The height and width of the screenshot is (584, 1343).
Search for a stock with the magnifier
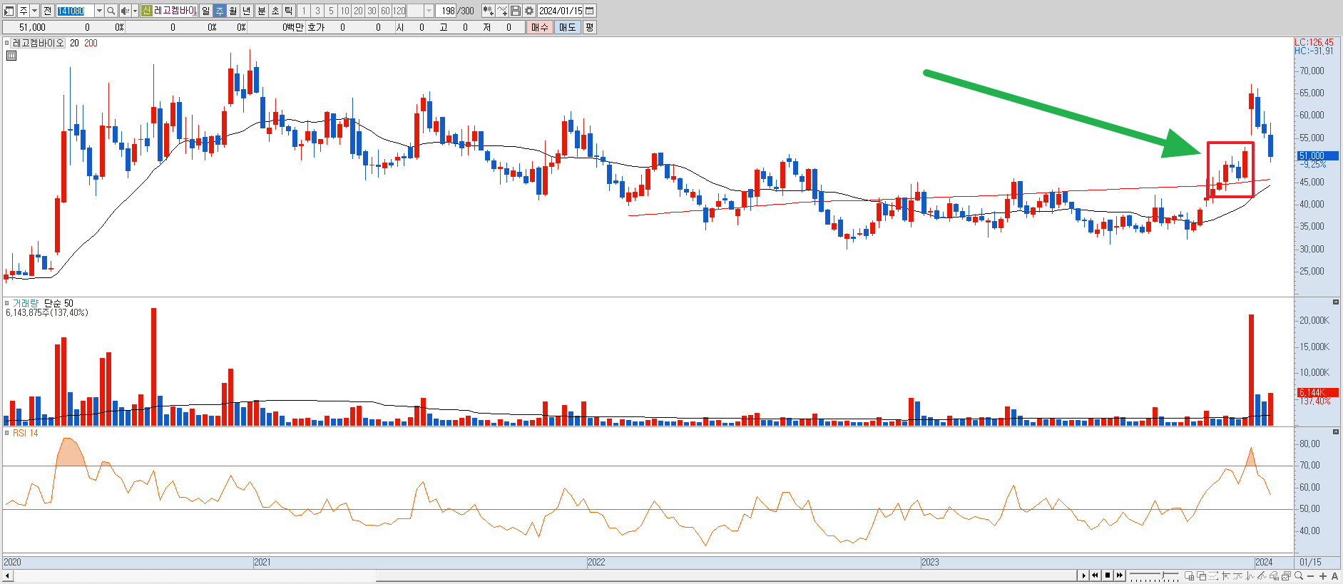click(111, 11)
